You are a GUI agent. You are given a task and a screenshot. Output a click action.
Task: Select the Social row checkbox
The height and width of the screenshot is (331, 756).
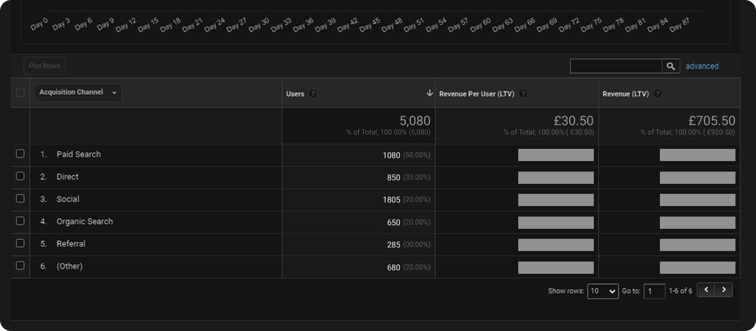[21, 198]
